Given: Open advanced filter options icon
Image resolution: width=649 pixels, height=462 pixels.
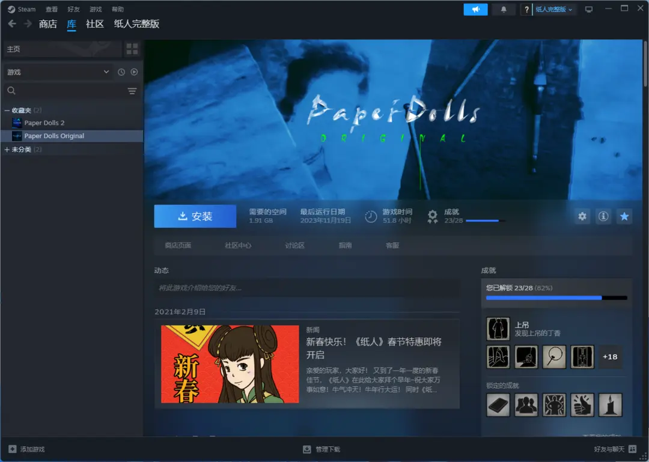Looking at the screenshot, I should click(132, 91).
